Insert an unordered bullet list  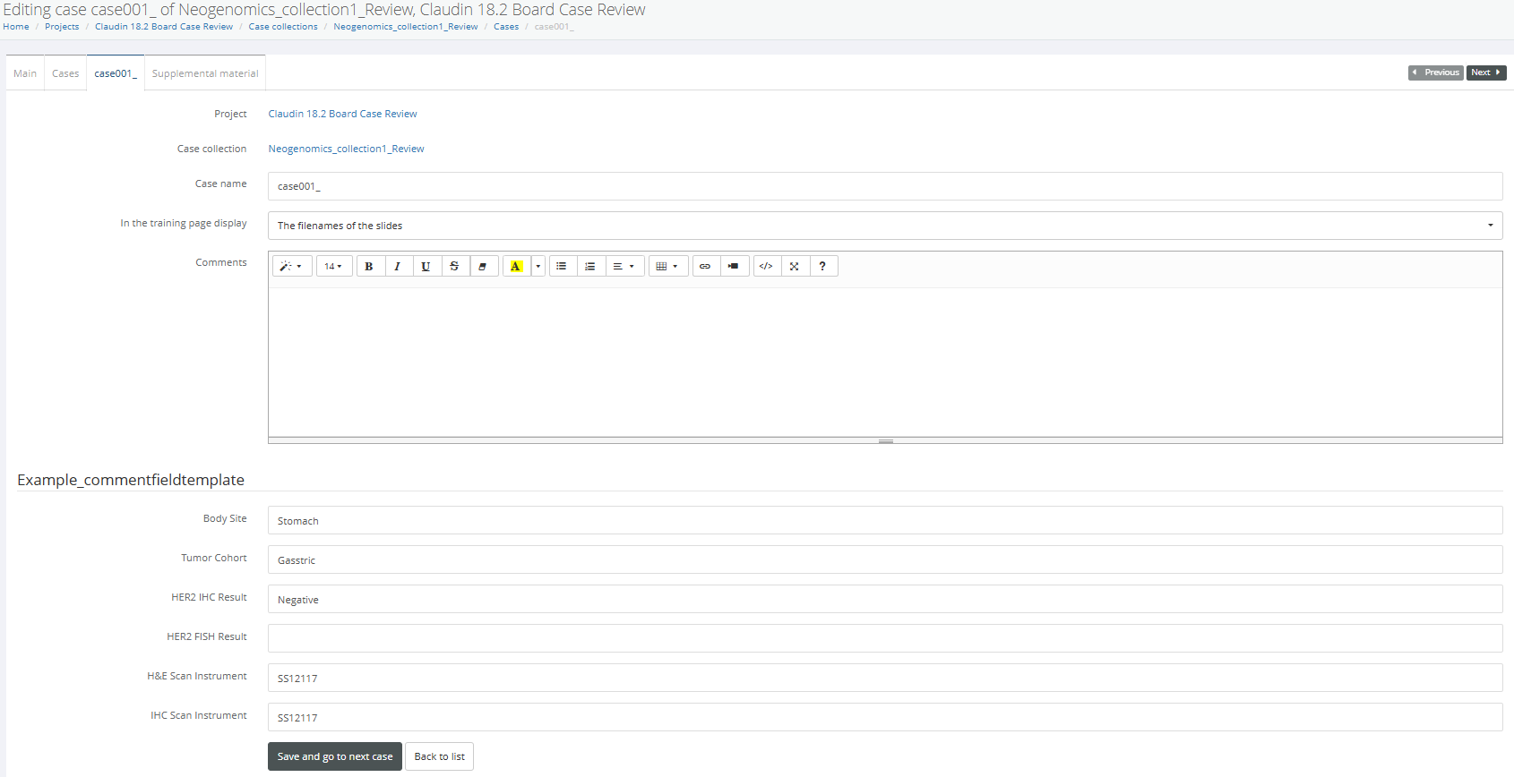(562, 266)
